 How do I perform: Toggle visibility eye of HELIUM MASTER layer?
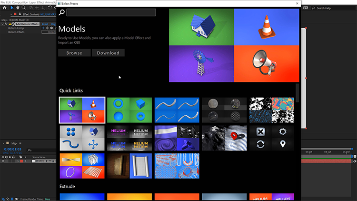(4, 161)
